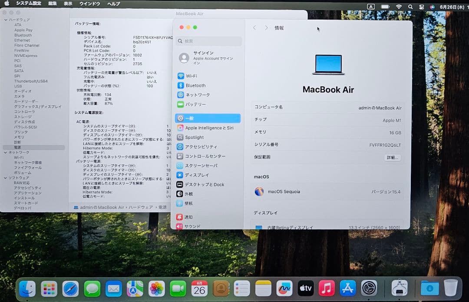Select グラフィックス/ディスプレイ in System Information
This screenshot has width=469, height=302.
point(38,107)
